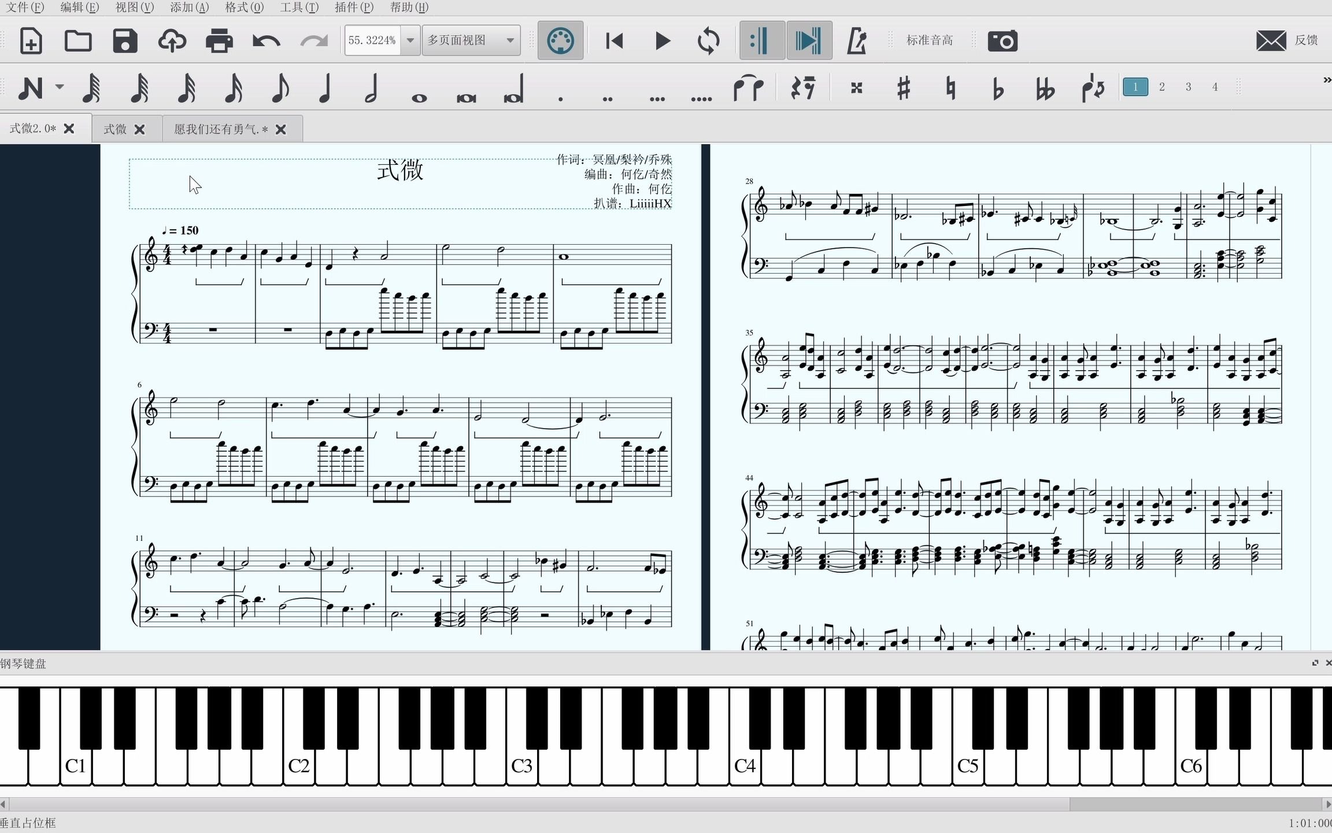Viewport: 1332px width, 833px height.
Task: Click the print score icon
Action: (x=219, y=40)
